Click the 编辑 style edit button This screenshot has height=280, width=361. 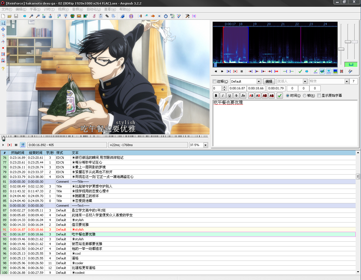[x=269, y=81]
